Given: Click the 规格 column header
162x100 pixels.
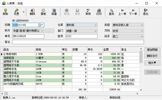Looking at the screenshot, I should [48, 49].
